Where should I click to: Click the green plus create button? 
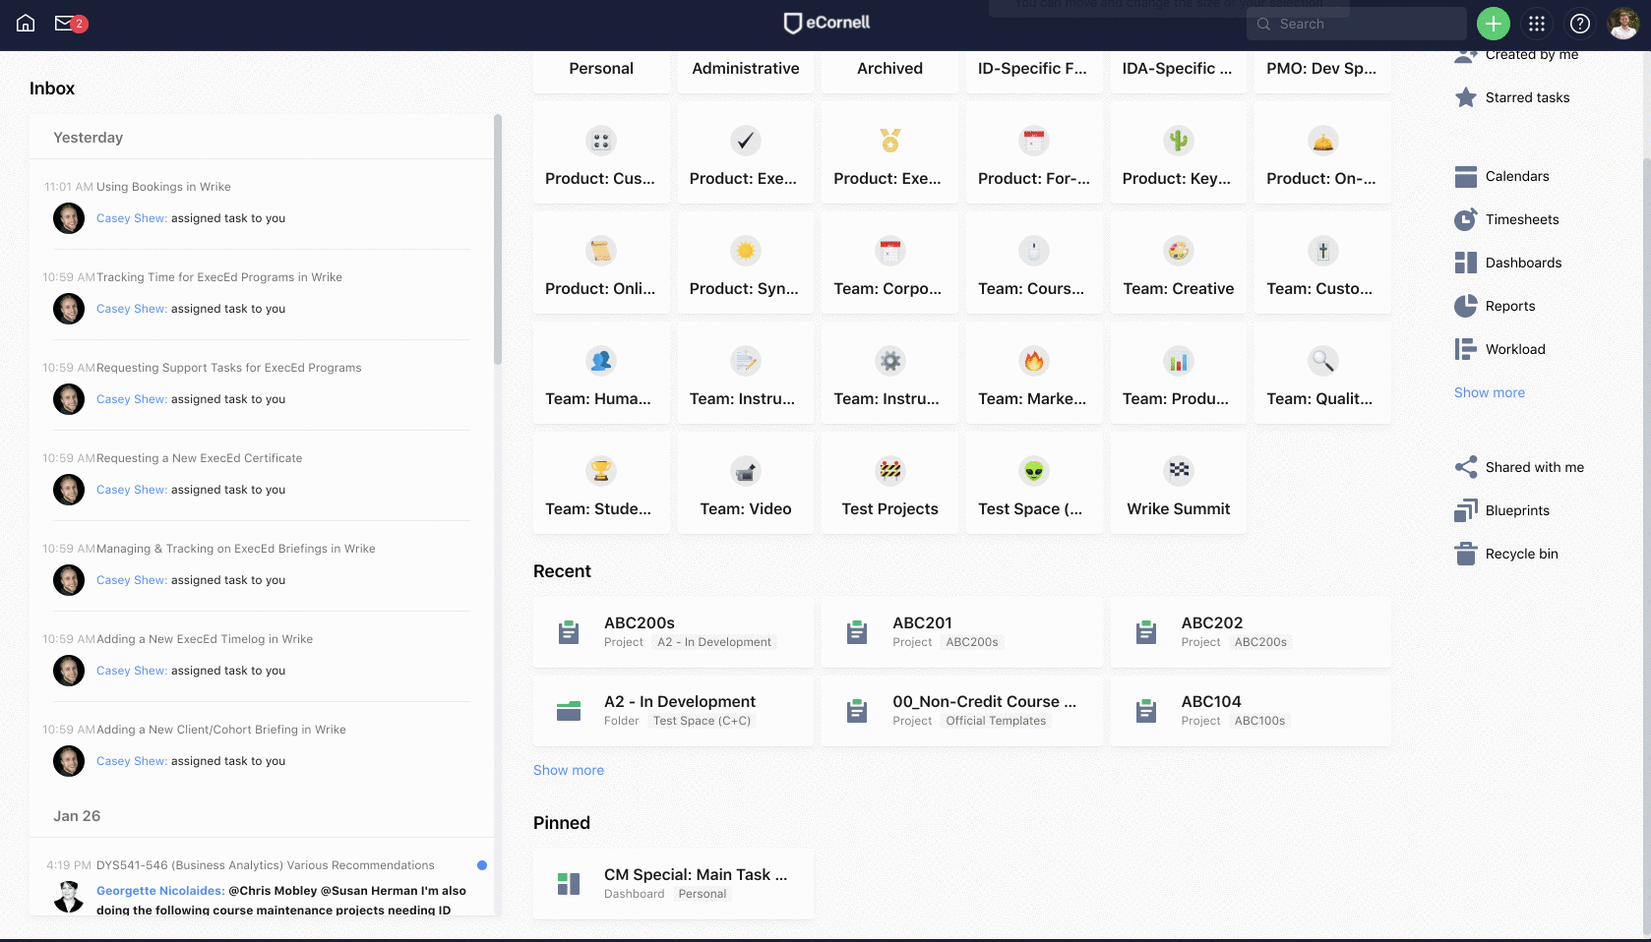[1493, 24]
